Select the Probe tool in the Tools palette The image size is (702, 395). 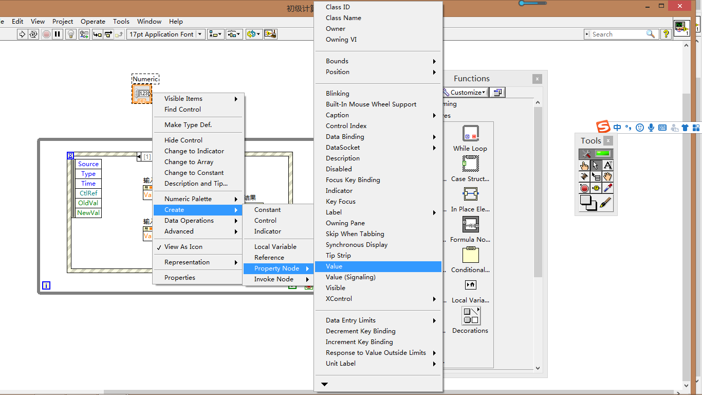point(595,188)
